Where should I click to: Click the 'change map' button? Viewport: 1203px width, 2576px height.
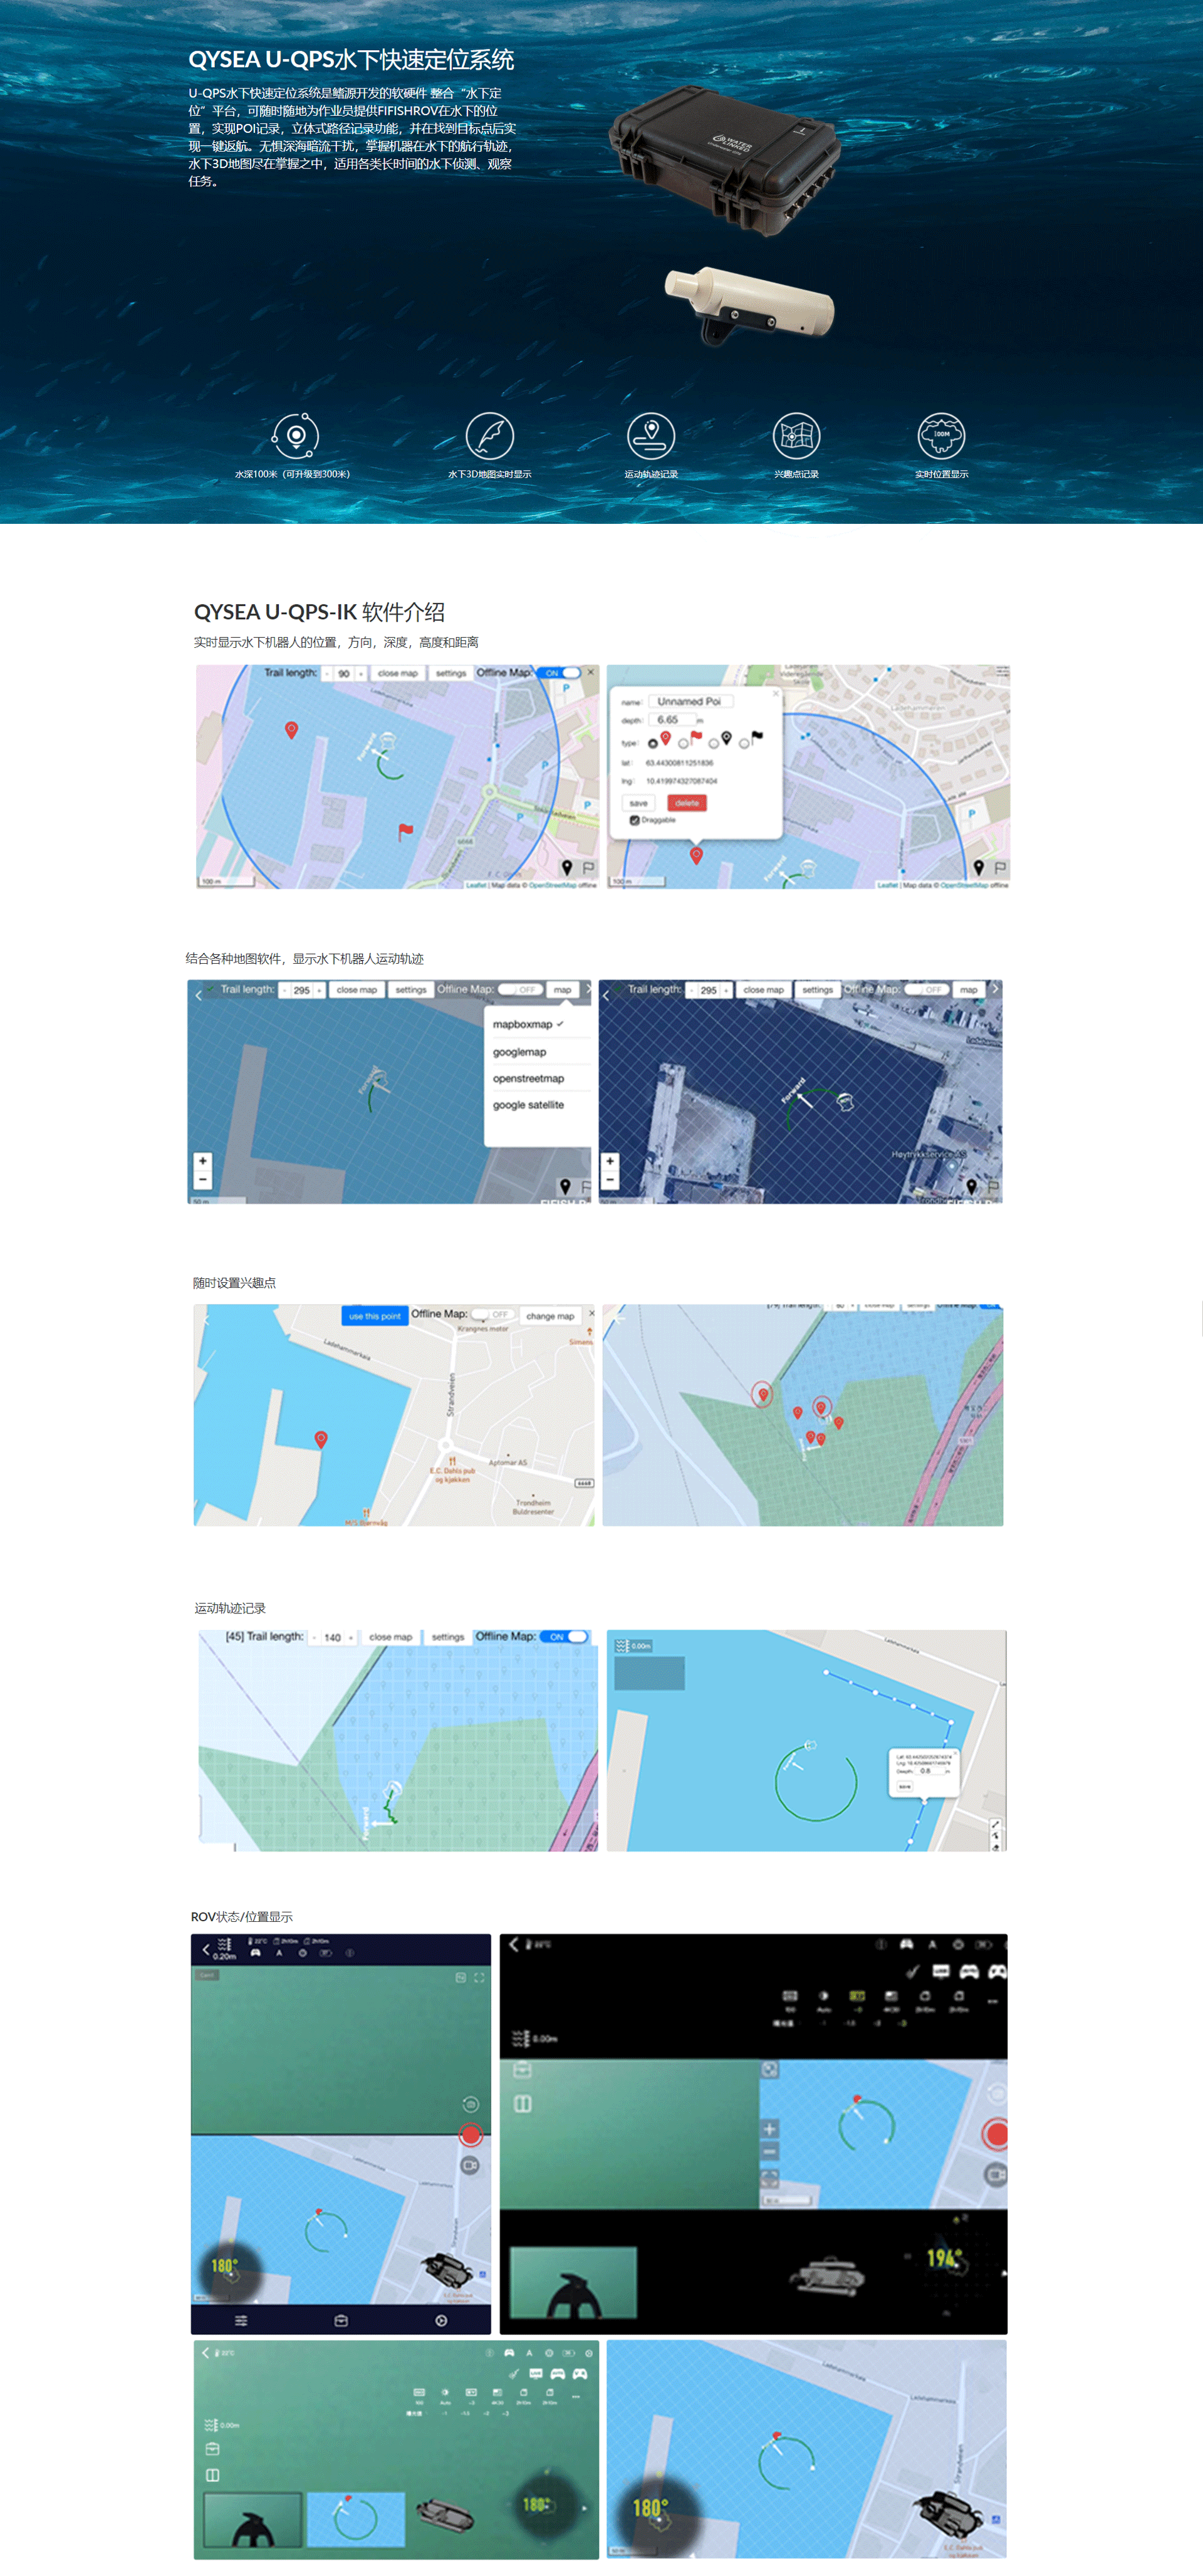pyautogui.click(x=550, y=1316)
